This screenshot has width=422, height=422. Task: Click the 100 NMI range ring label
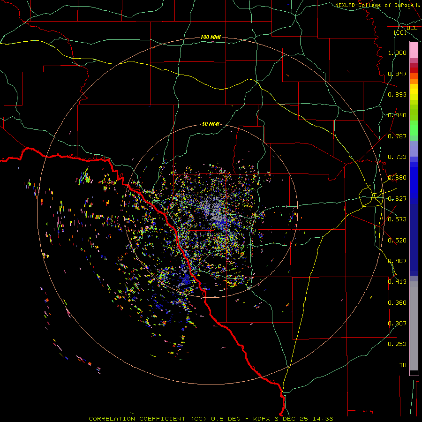211,37
